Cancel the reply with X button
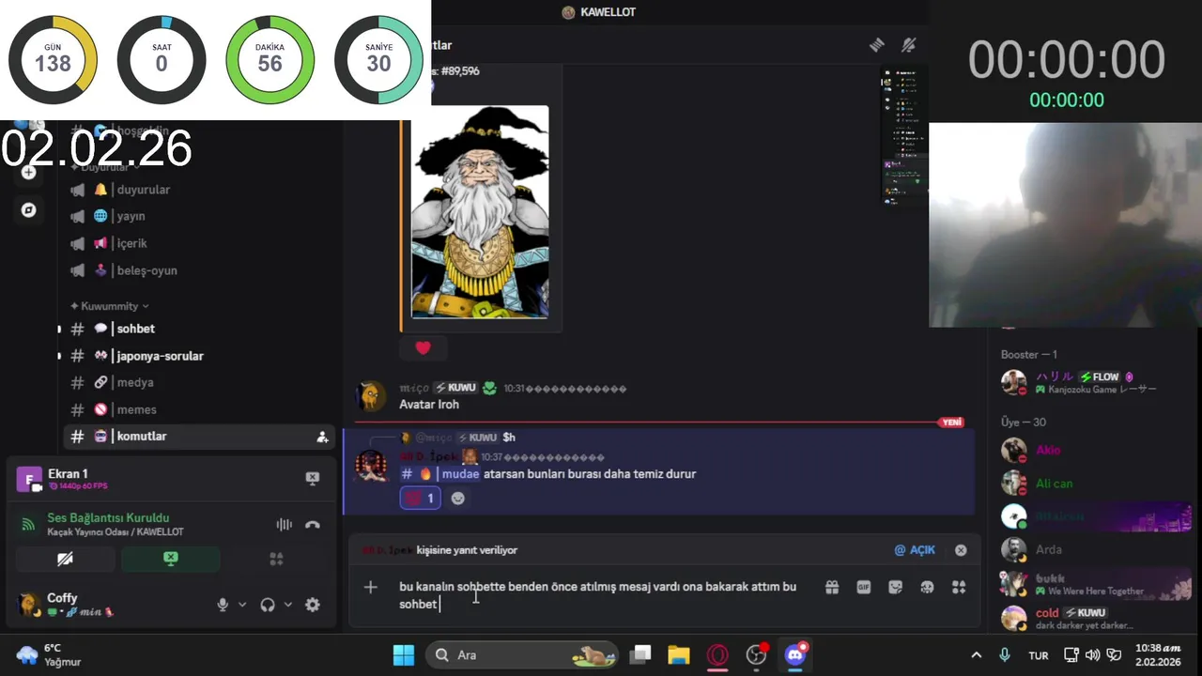1202x676 pixels. click(961, 550)
